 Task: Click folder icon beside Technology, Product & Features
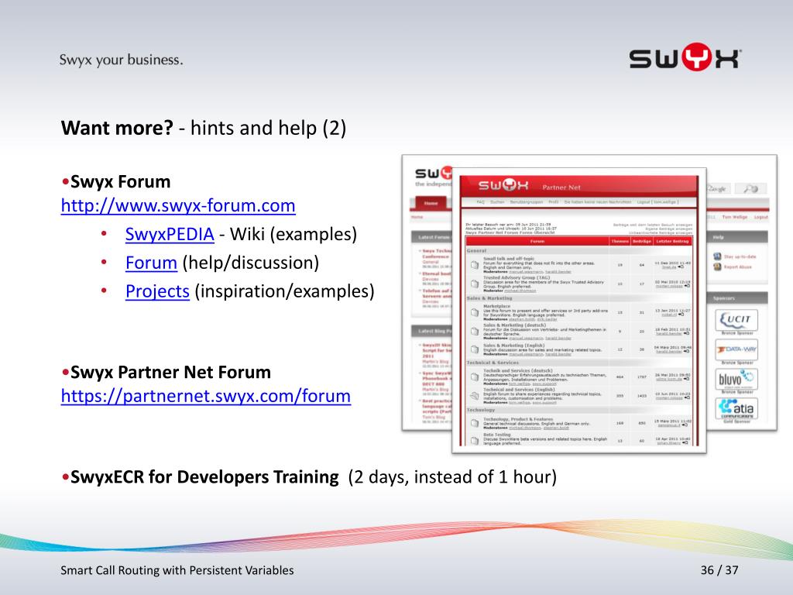point(475,423)
